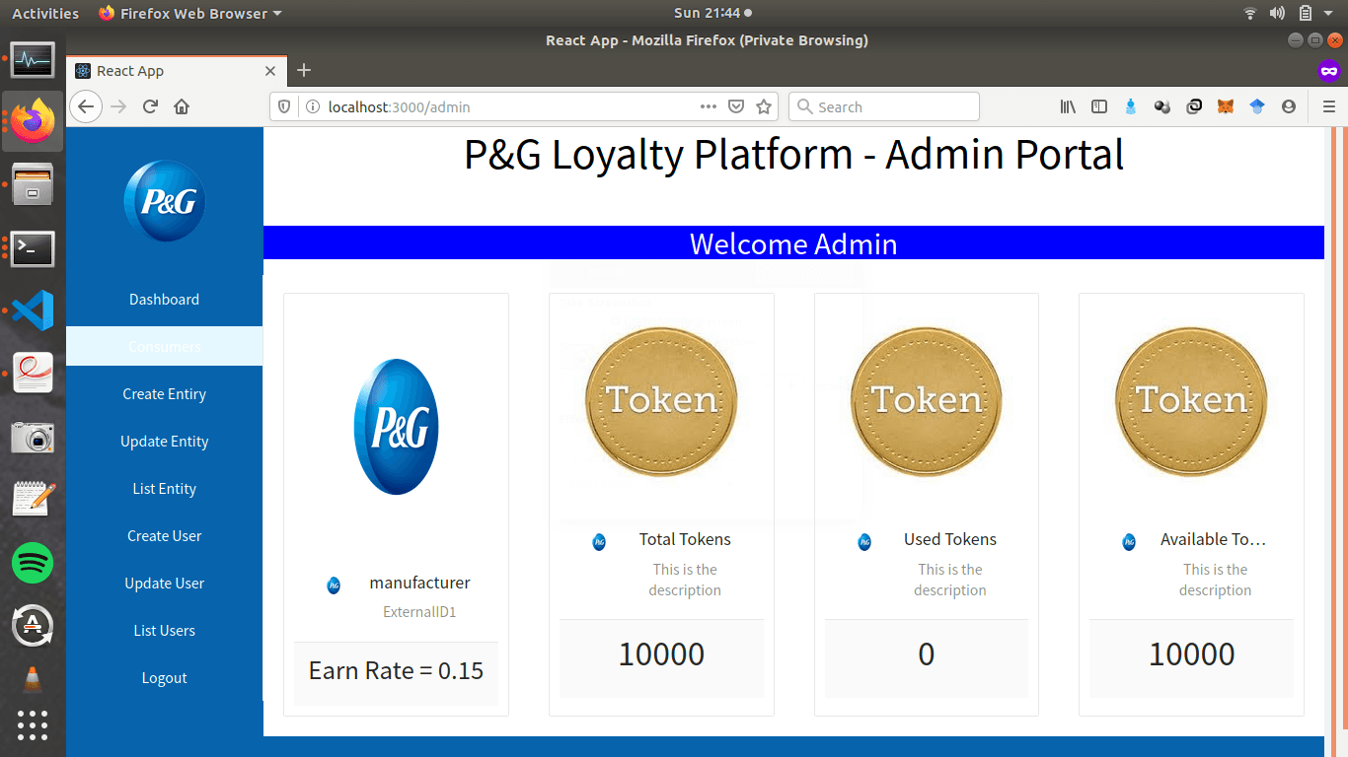This screenshot has height=757, width=1348.
Task: Bookmark this page with star icon
Action: click(x=764, y=106)
